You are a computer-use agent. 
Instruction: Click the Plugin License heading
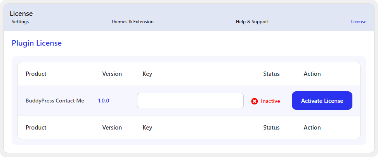point(37,43)
